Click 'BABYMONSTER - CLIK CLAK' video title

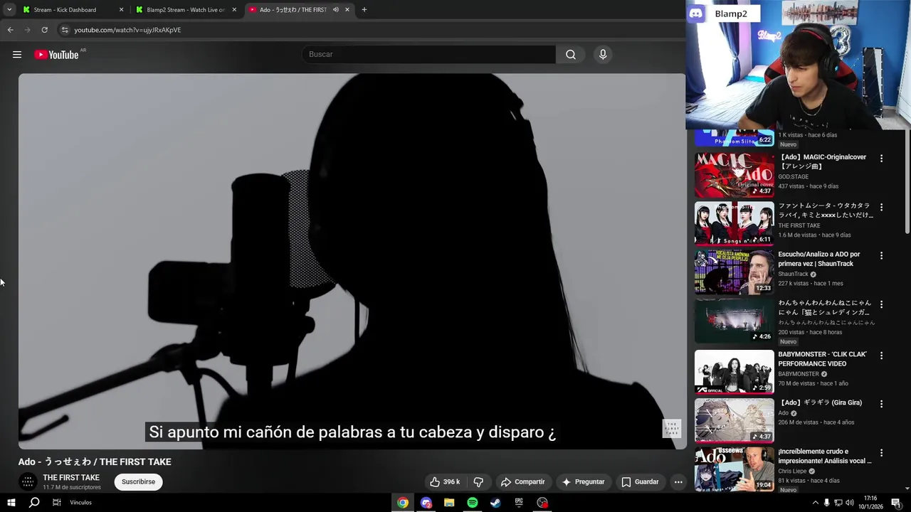pos(822,359)
